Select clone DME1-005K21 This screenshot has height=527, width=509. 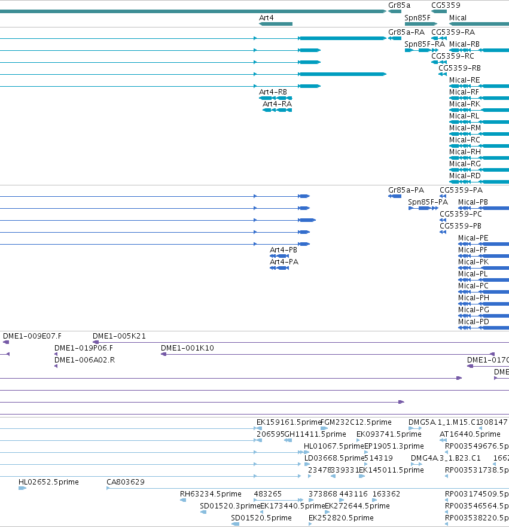point(301,342)
